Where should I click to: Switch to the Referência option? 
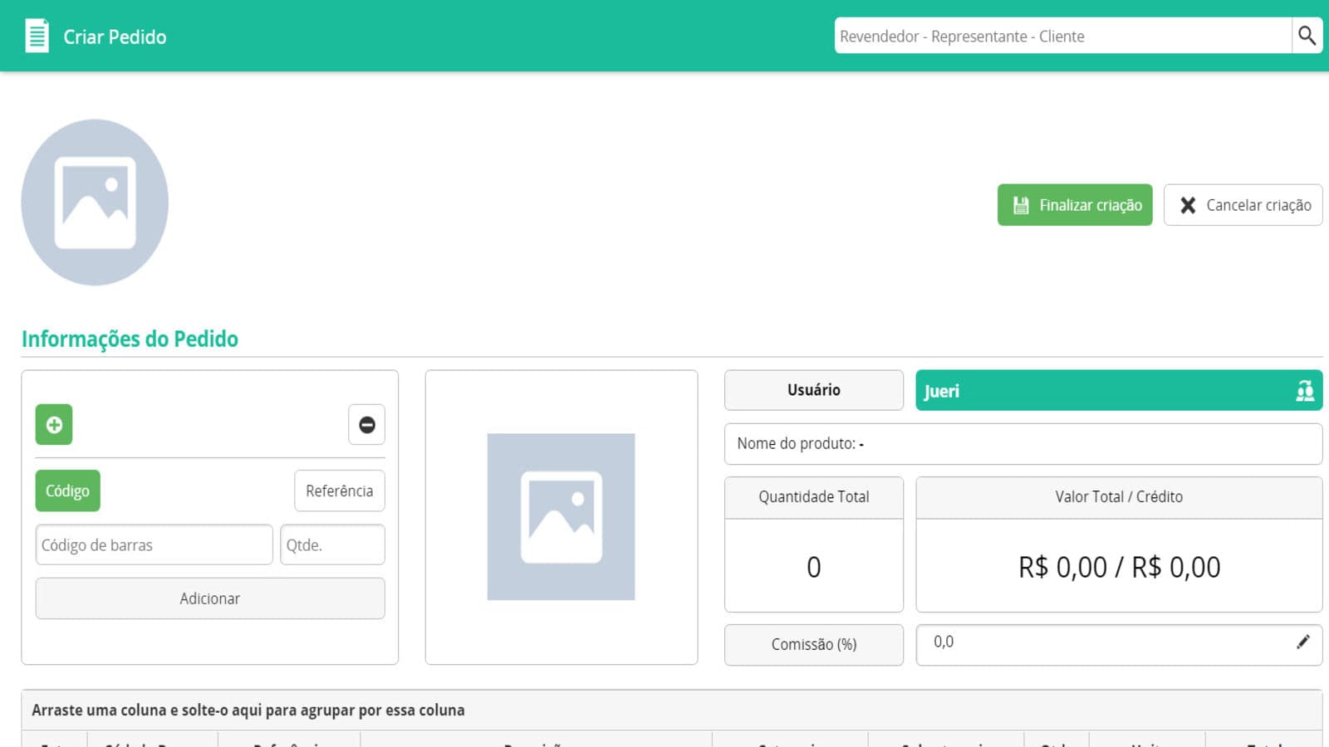[x=340, y=491]
